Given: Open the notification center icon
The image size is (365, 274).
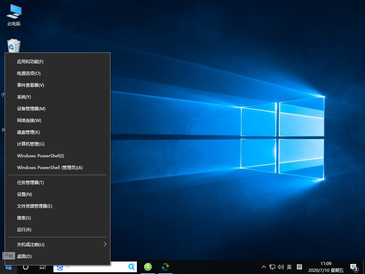Looking at the screenshot, I should 354,267.
